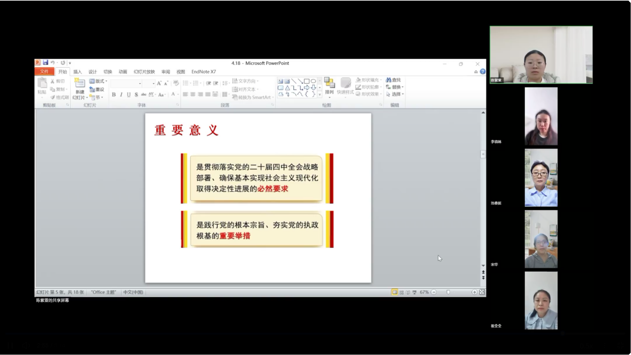This screenshot has height=355, width=631.
Task: Open the font name combo box
Action: (126, 83)
